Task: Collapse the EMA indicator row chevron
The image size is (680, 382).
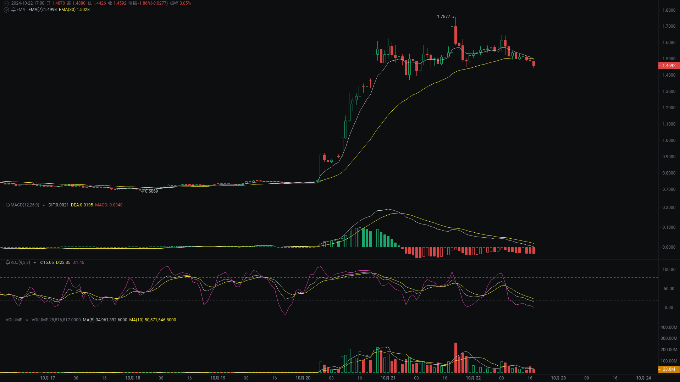Action: (6, 10)
